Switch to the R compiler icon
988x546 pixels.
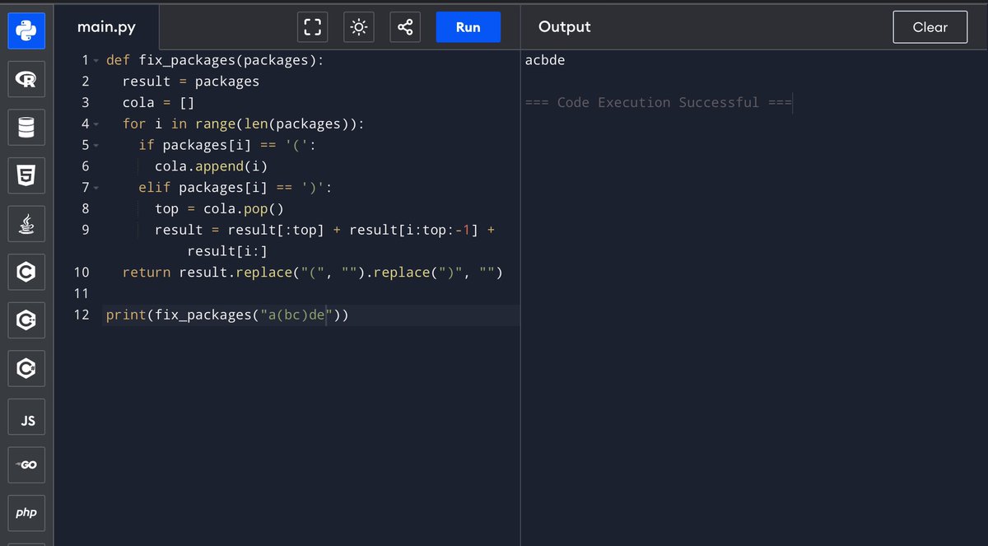coord(26,79)
